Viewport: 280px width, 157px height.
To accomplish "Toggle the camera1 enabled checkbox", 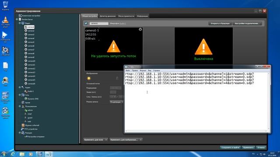I will (86, 23).
